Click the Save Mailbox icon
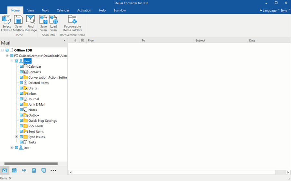291x181 pixels. click(18, 20)
